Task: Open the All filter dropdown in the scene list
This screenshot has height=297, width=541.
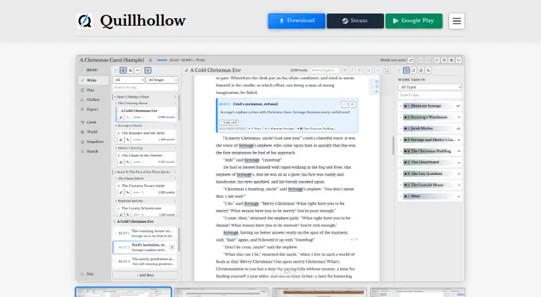Action: point(128,80)
